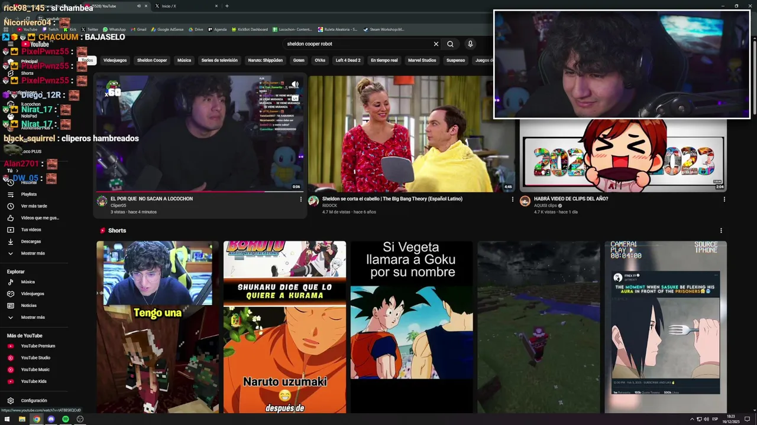Viewport: 757px width, 425px height.
Task: Mute the video preview with speaker icon
Action: pos(295,84)
